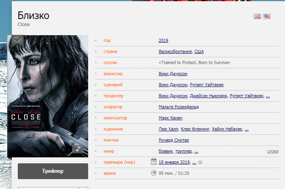Image resolution: width=285 pixels, height=189 pixels.
Task: Click the soundtrack music note icon on poster
Action: point(78,149)
